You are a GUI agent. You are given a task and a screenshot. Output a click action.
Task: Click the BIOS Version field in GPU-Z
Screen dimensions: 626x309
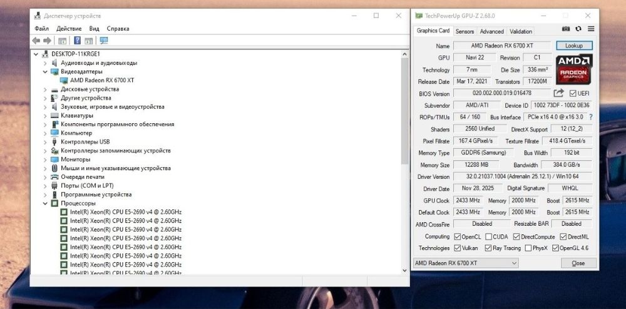click(x=502, y=93)
